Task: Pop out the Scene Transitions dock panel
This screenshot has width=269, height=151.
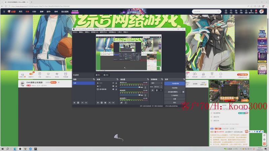Action: pos(162,80)
